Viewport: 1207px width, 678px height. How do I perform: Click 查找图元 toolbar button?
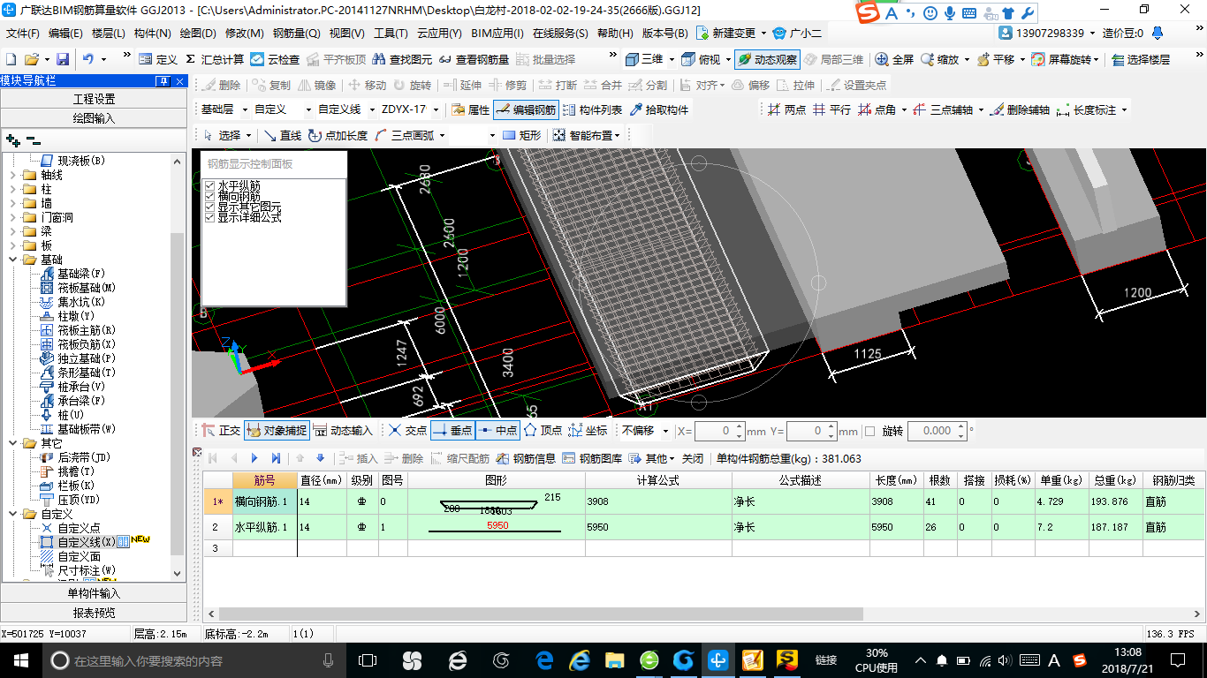[403, 59]
